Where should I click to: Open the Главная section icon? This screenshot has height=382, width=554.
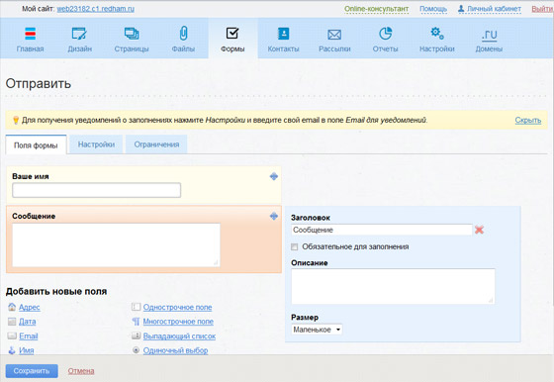(x=30, y=34)
